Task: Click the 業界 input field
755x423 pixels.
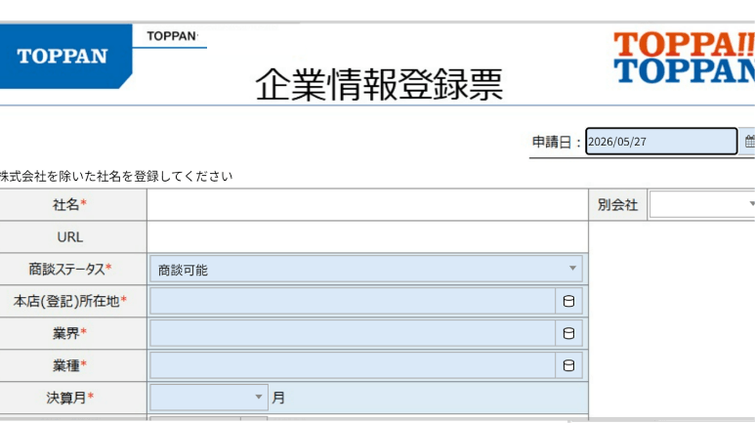Action: pyautogui.click(x=353, y=333)
